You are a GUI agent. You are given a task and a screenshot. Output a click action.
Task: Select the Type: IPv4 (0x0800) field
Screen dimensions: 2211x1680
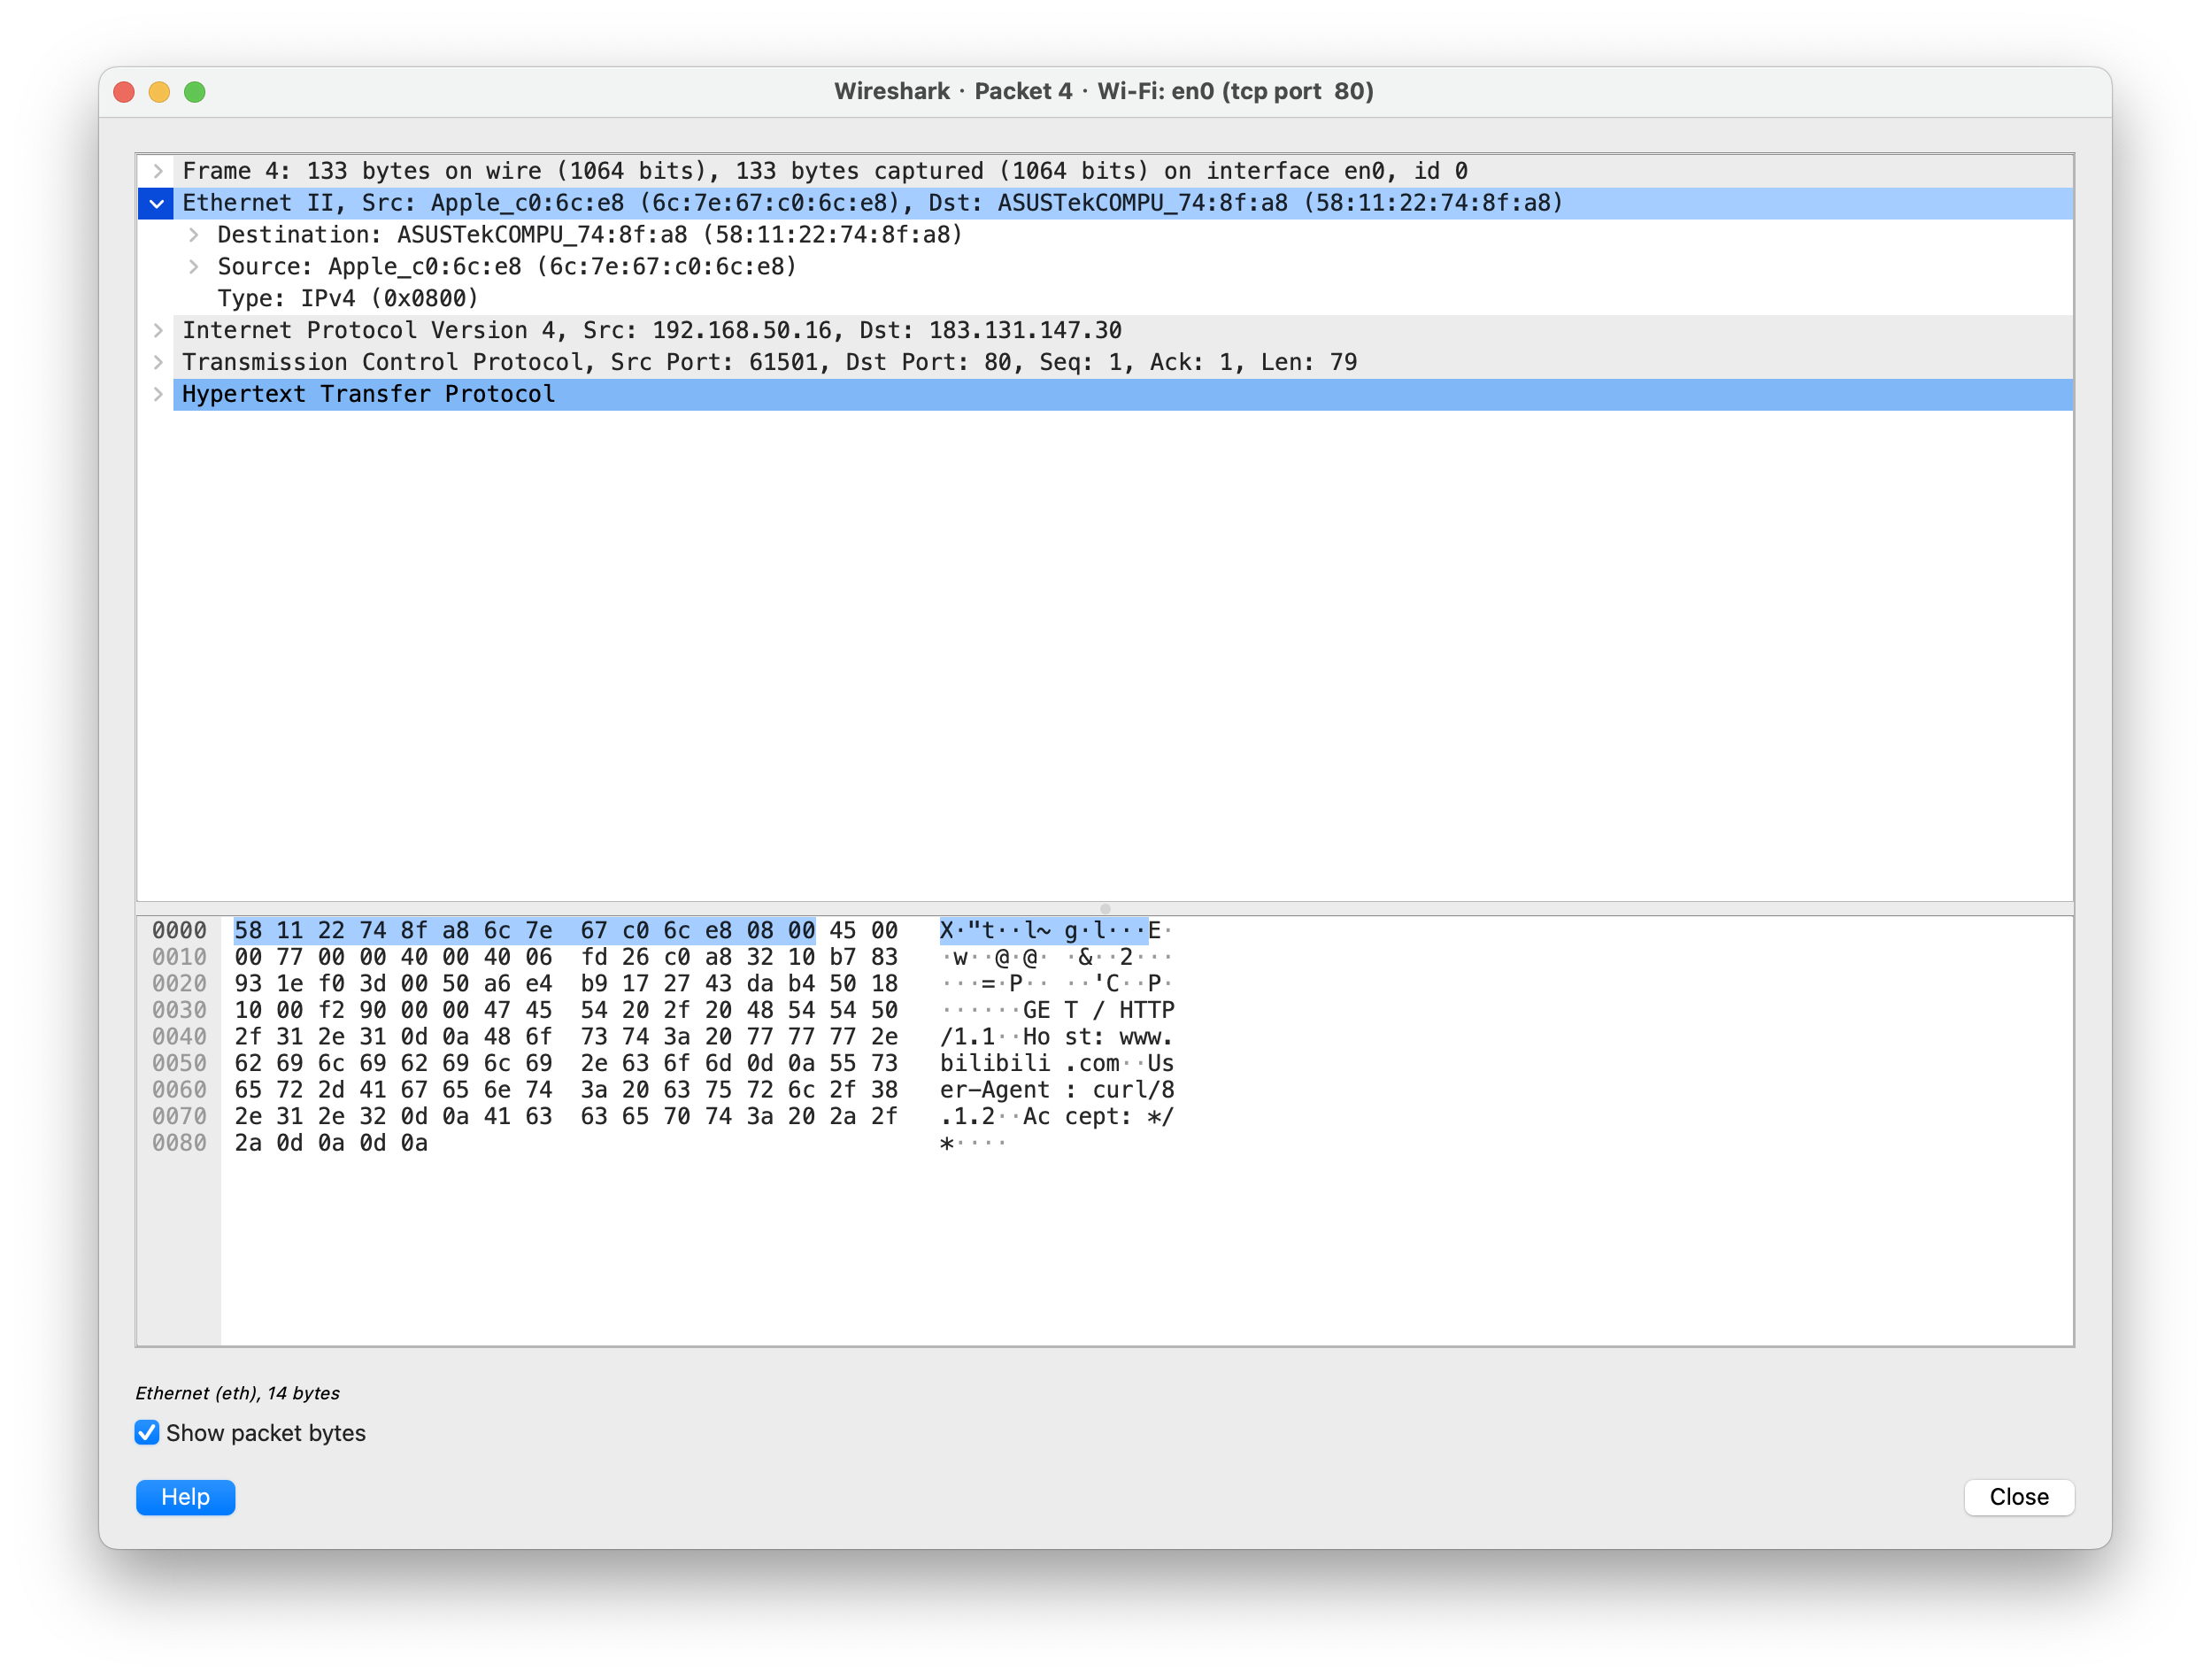tap(348, 299)
